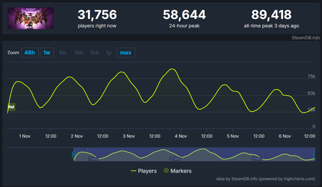Click the 31,756 players right now figure
The width and height of the screenshot is (322, 187).
pos(97,15)
